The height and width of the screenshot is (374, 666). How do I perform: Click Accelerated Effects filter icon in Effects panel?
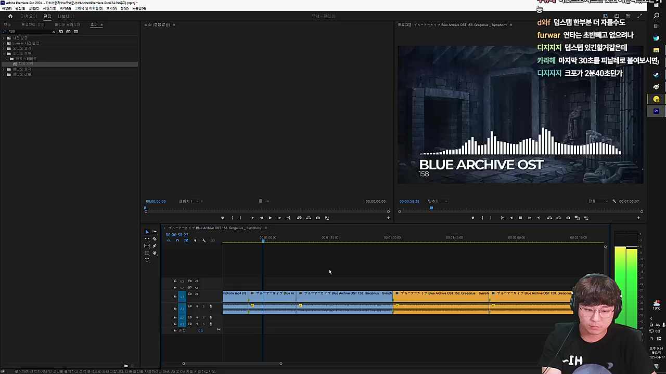coord(61,32)
